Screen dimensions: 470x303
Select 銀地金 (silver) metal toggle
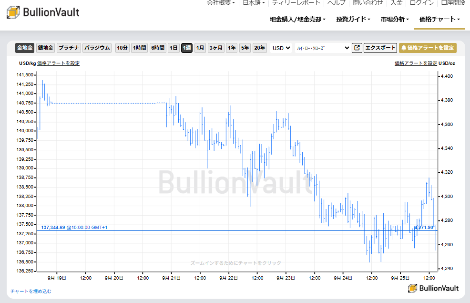point(46,48)
